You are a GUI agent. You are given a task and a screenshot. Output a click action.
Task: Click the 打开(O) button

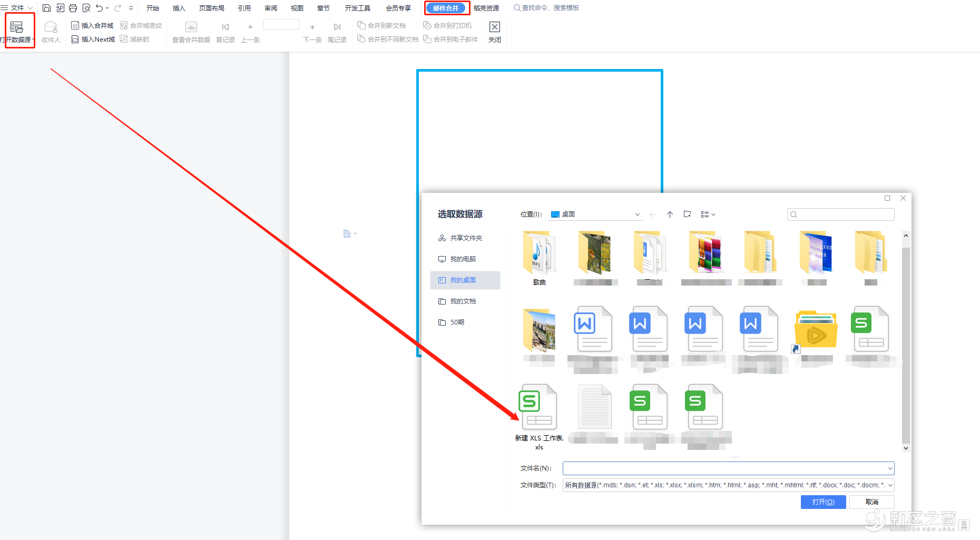click(823, 502)
